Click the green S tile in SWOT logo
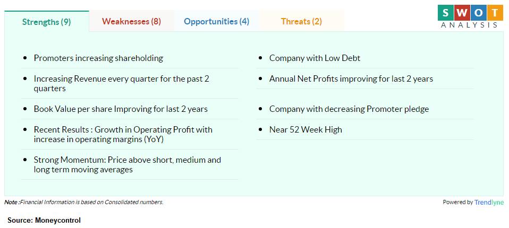This screenshot has width=509, height=228. [446, 13]
